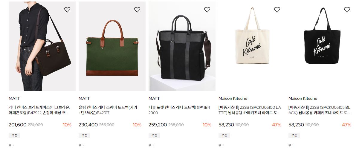The image size is (359, 150).
Task: Click the MATT brand above green tote
Action: [x=84, y=98]
